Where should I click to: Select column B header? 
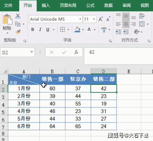52,72
